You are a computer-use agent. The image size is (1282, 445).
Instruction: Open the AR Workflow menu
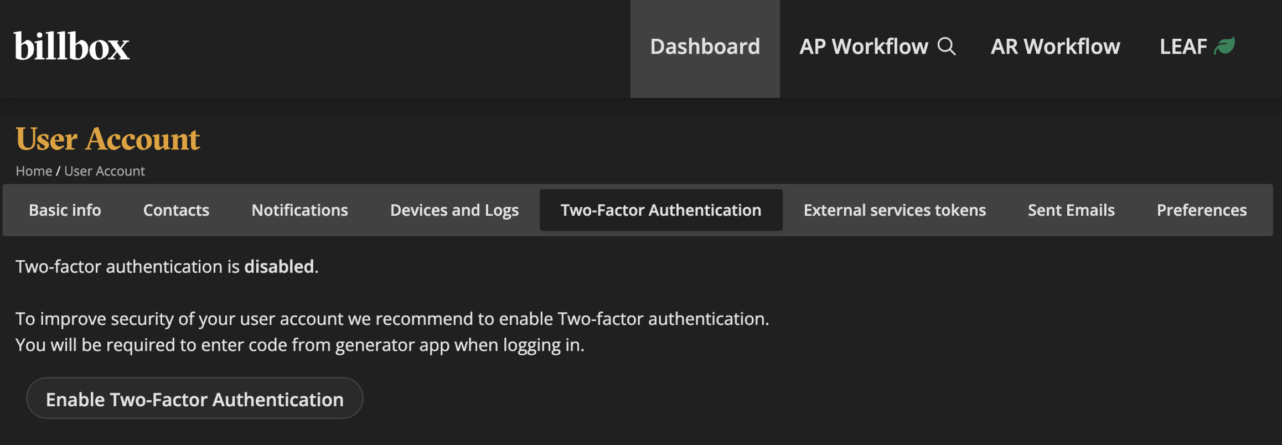pyautogui.click(x=1055, y=47)
